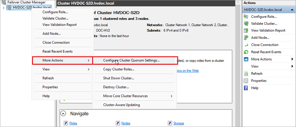Viewport: 296px width, 127px height.
Task: Collapse the Navigate section
Action: pyautogui.click(x=64, y=114)
